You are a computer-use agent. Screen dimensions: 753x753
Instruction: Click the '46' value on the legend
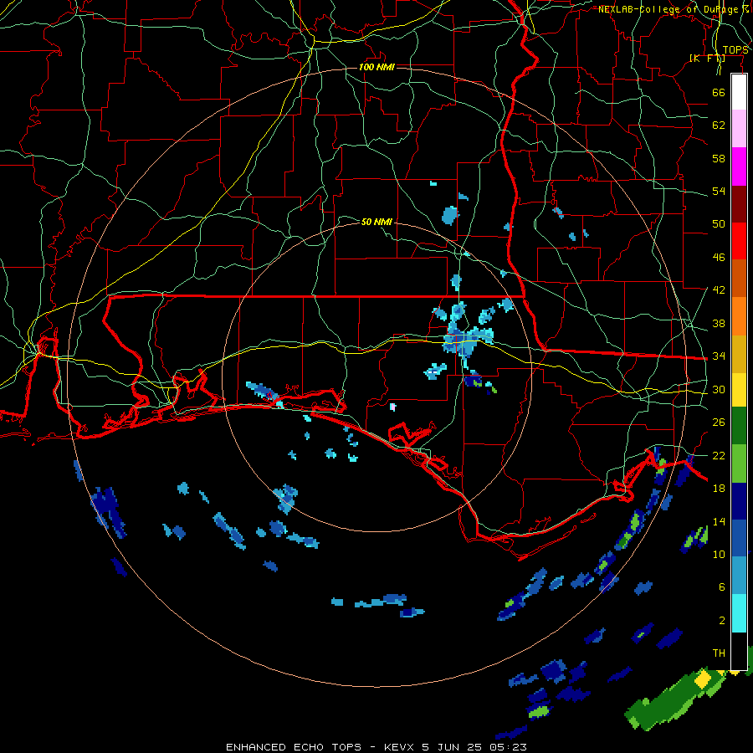click(x=719, y=258)
